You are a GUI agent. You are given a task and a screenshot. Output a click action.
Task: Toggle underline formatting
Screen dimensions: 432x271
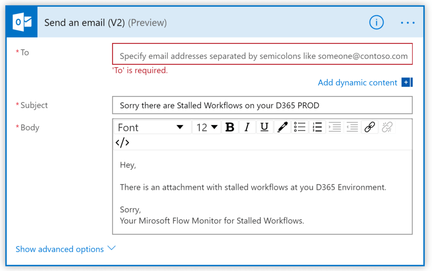coord(265,127)
